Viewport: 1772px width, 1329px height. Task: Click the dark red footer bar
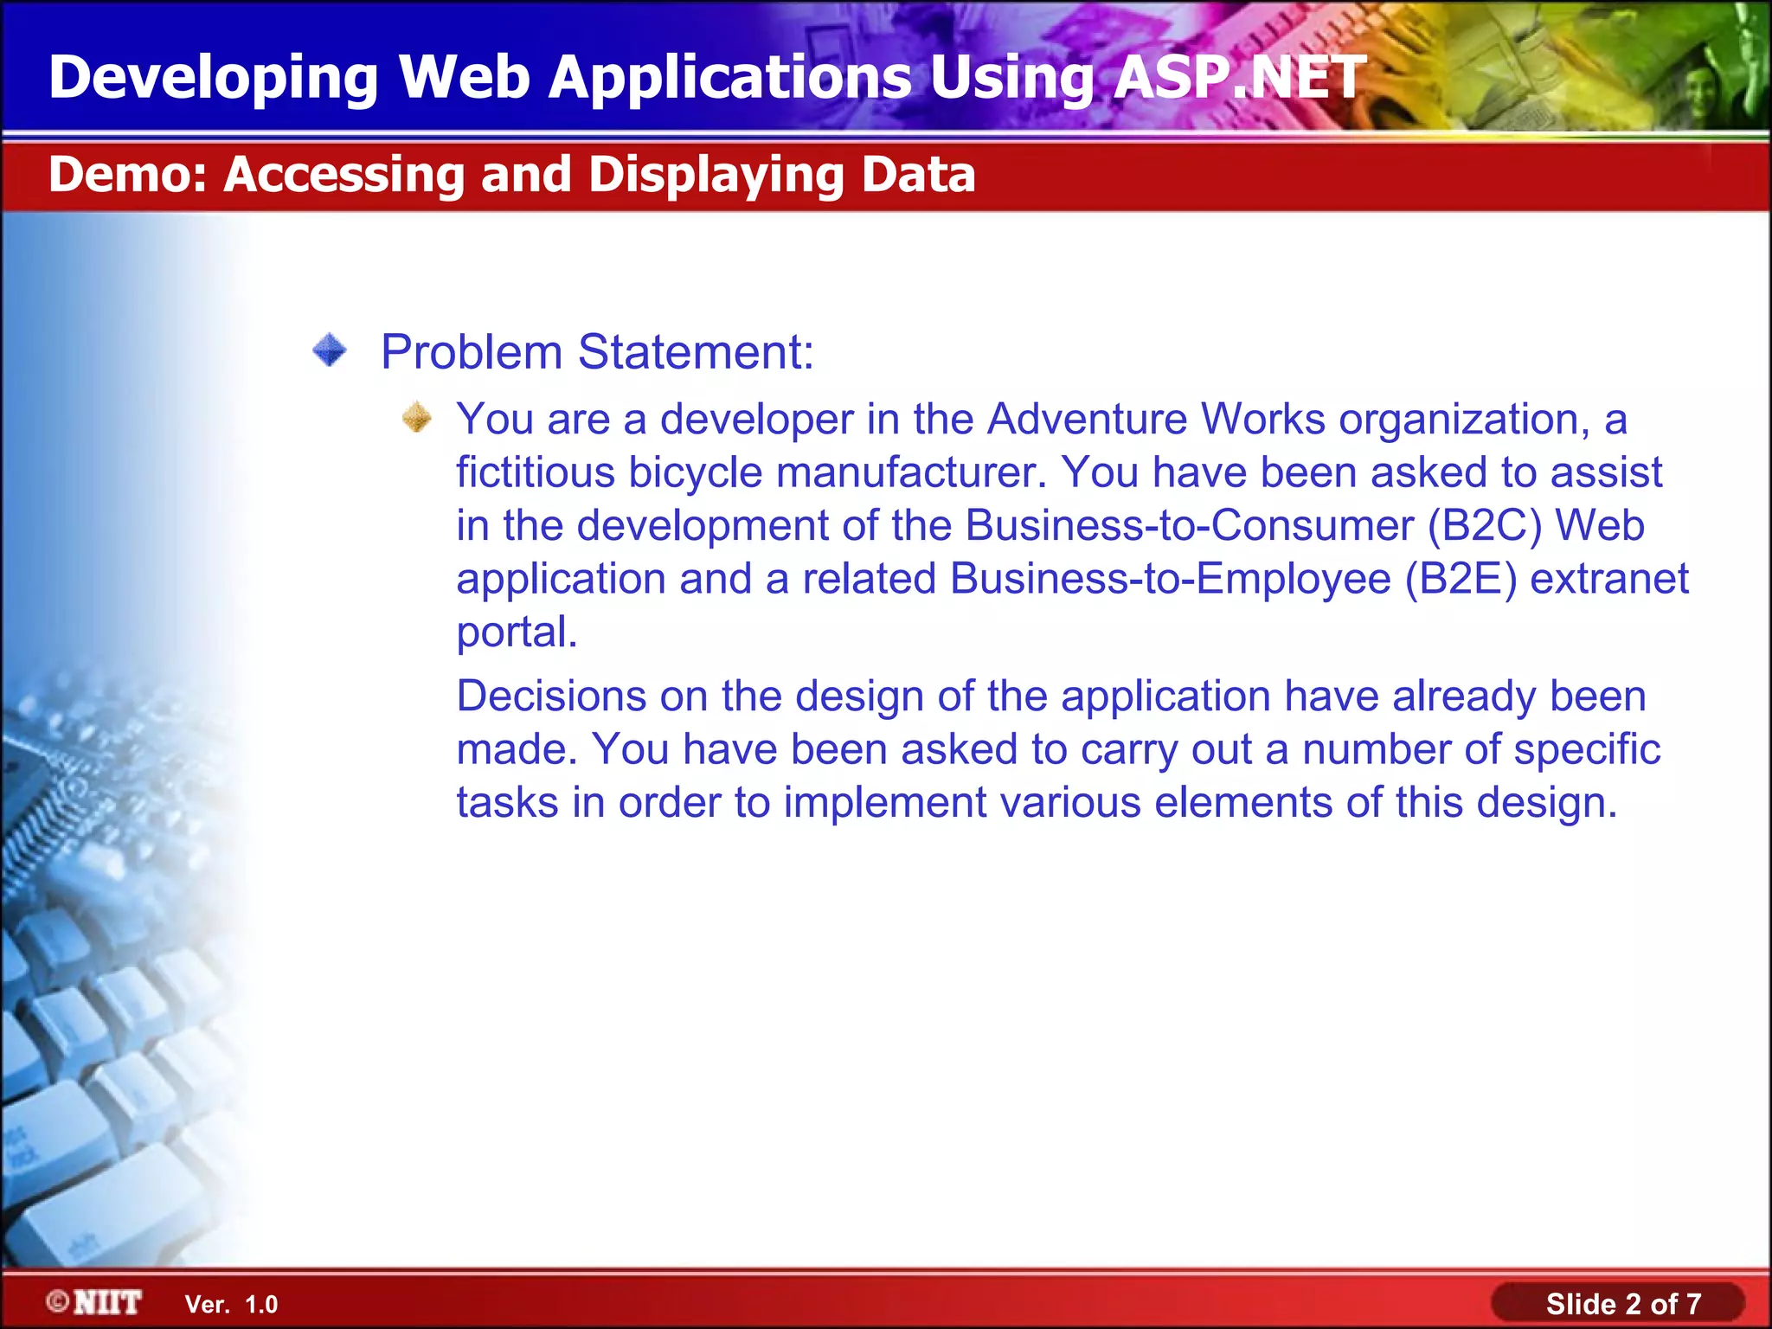[865, 1303]
